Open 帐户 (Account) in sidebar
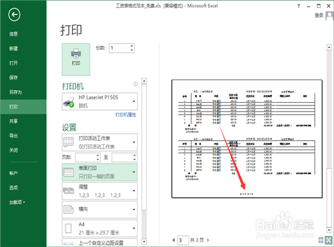This screenshot has height=247, width=334. click(13, 173)
